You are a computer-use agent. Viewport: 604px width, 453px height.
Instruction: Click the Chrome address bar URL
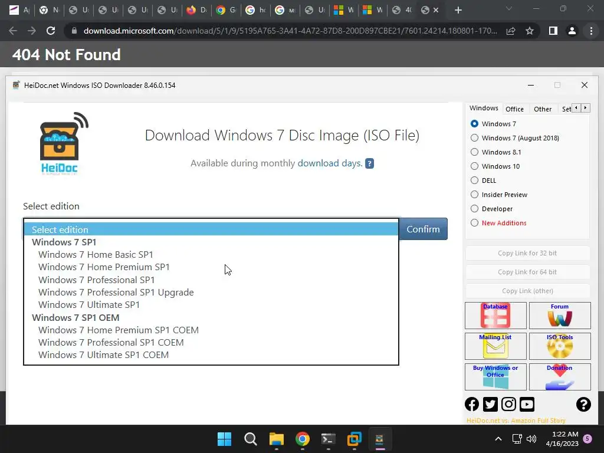290,31
